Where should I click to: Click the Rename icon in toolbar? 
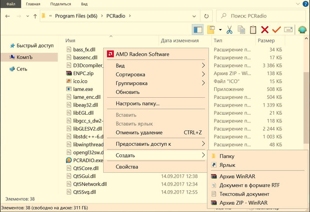(288, 30)
